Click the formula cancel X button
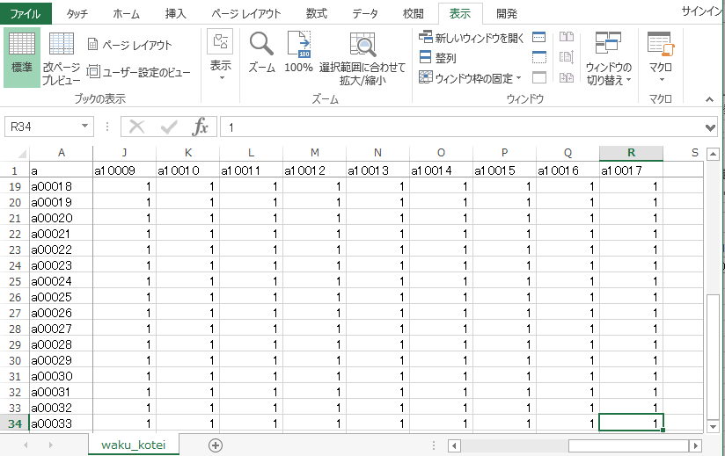This screenshot has width=725, height=456. [x=137, y=127]
